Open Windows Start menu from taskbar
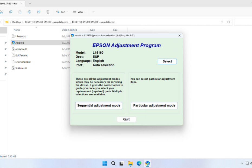Viewport: 252px width, 168px height. (105, 163)
